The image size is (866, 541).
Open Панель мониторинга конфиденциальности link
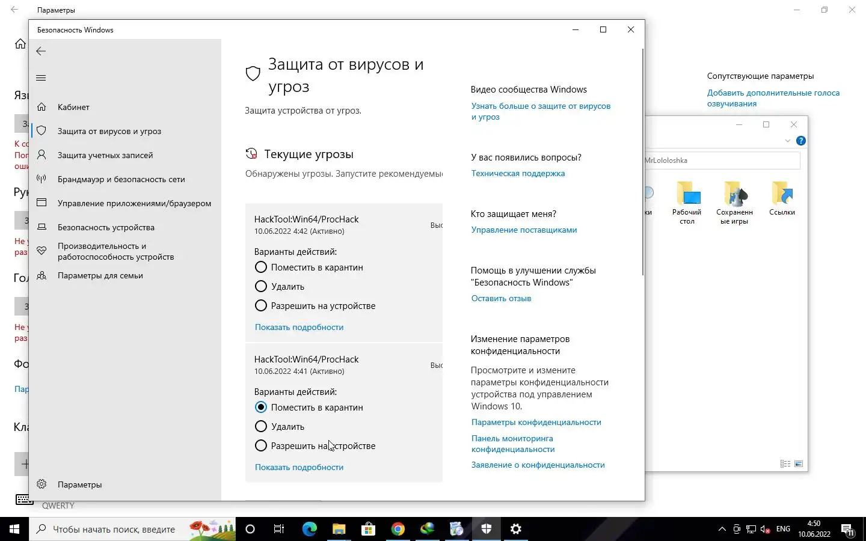tap(513, 444)
